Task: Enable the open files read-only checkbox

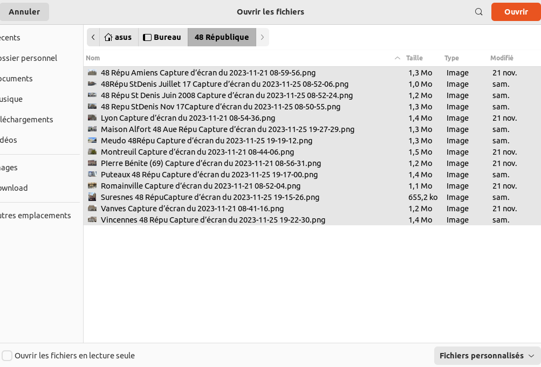Action: coord(7,356)
